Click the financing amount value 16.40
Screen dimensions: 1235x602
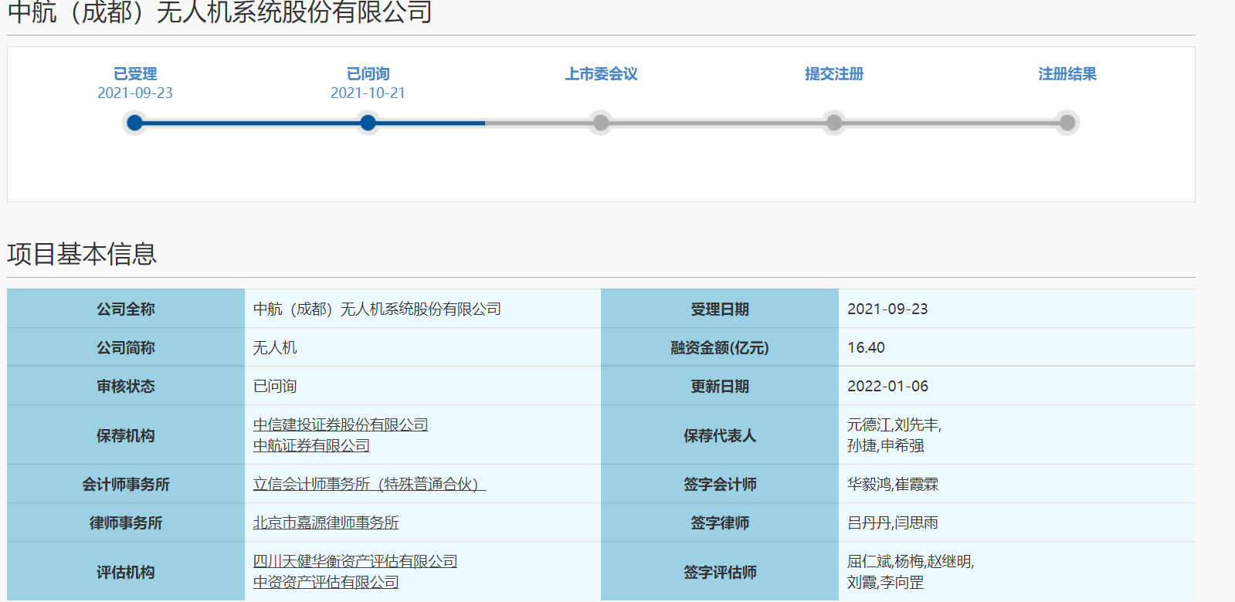point(866,348)
